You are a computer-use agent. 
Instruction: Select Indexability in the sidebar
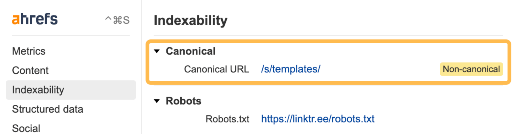(x=71, y=90)
